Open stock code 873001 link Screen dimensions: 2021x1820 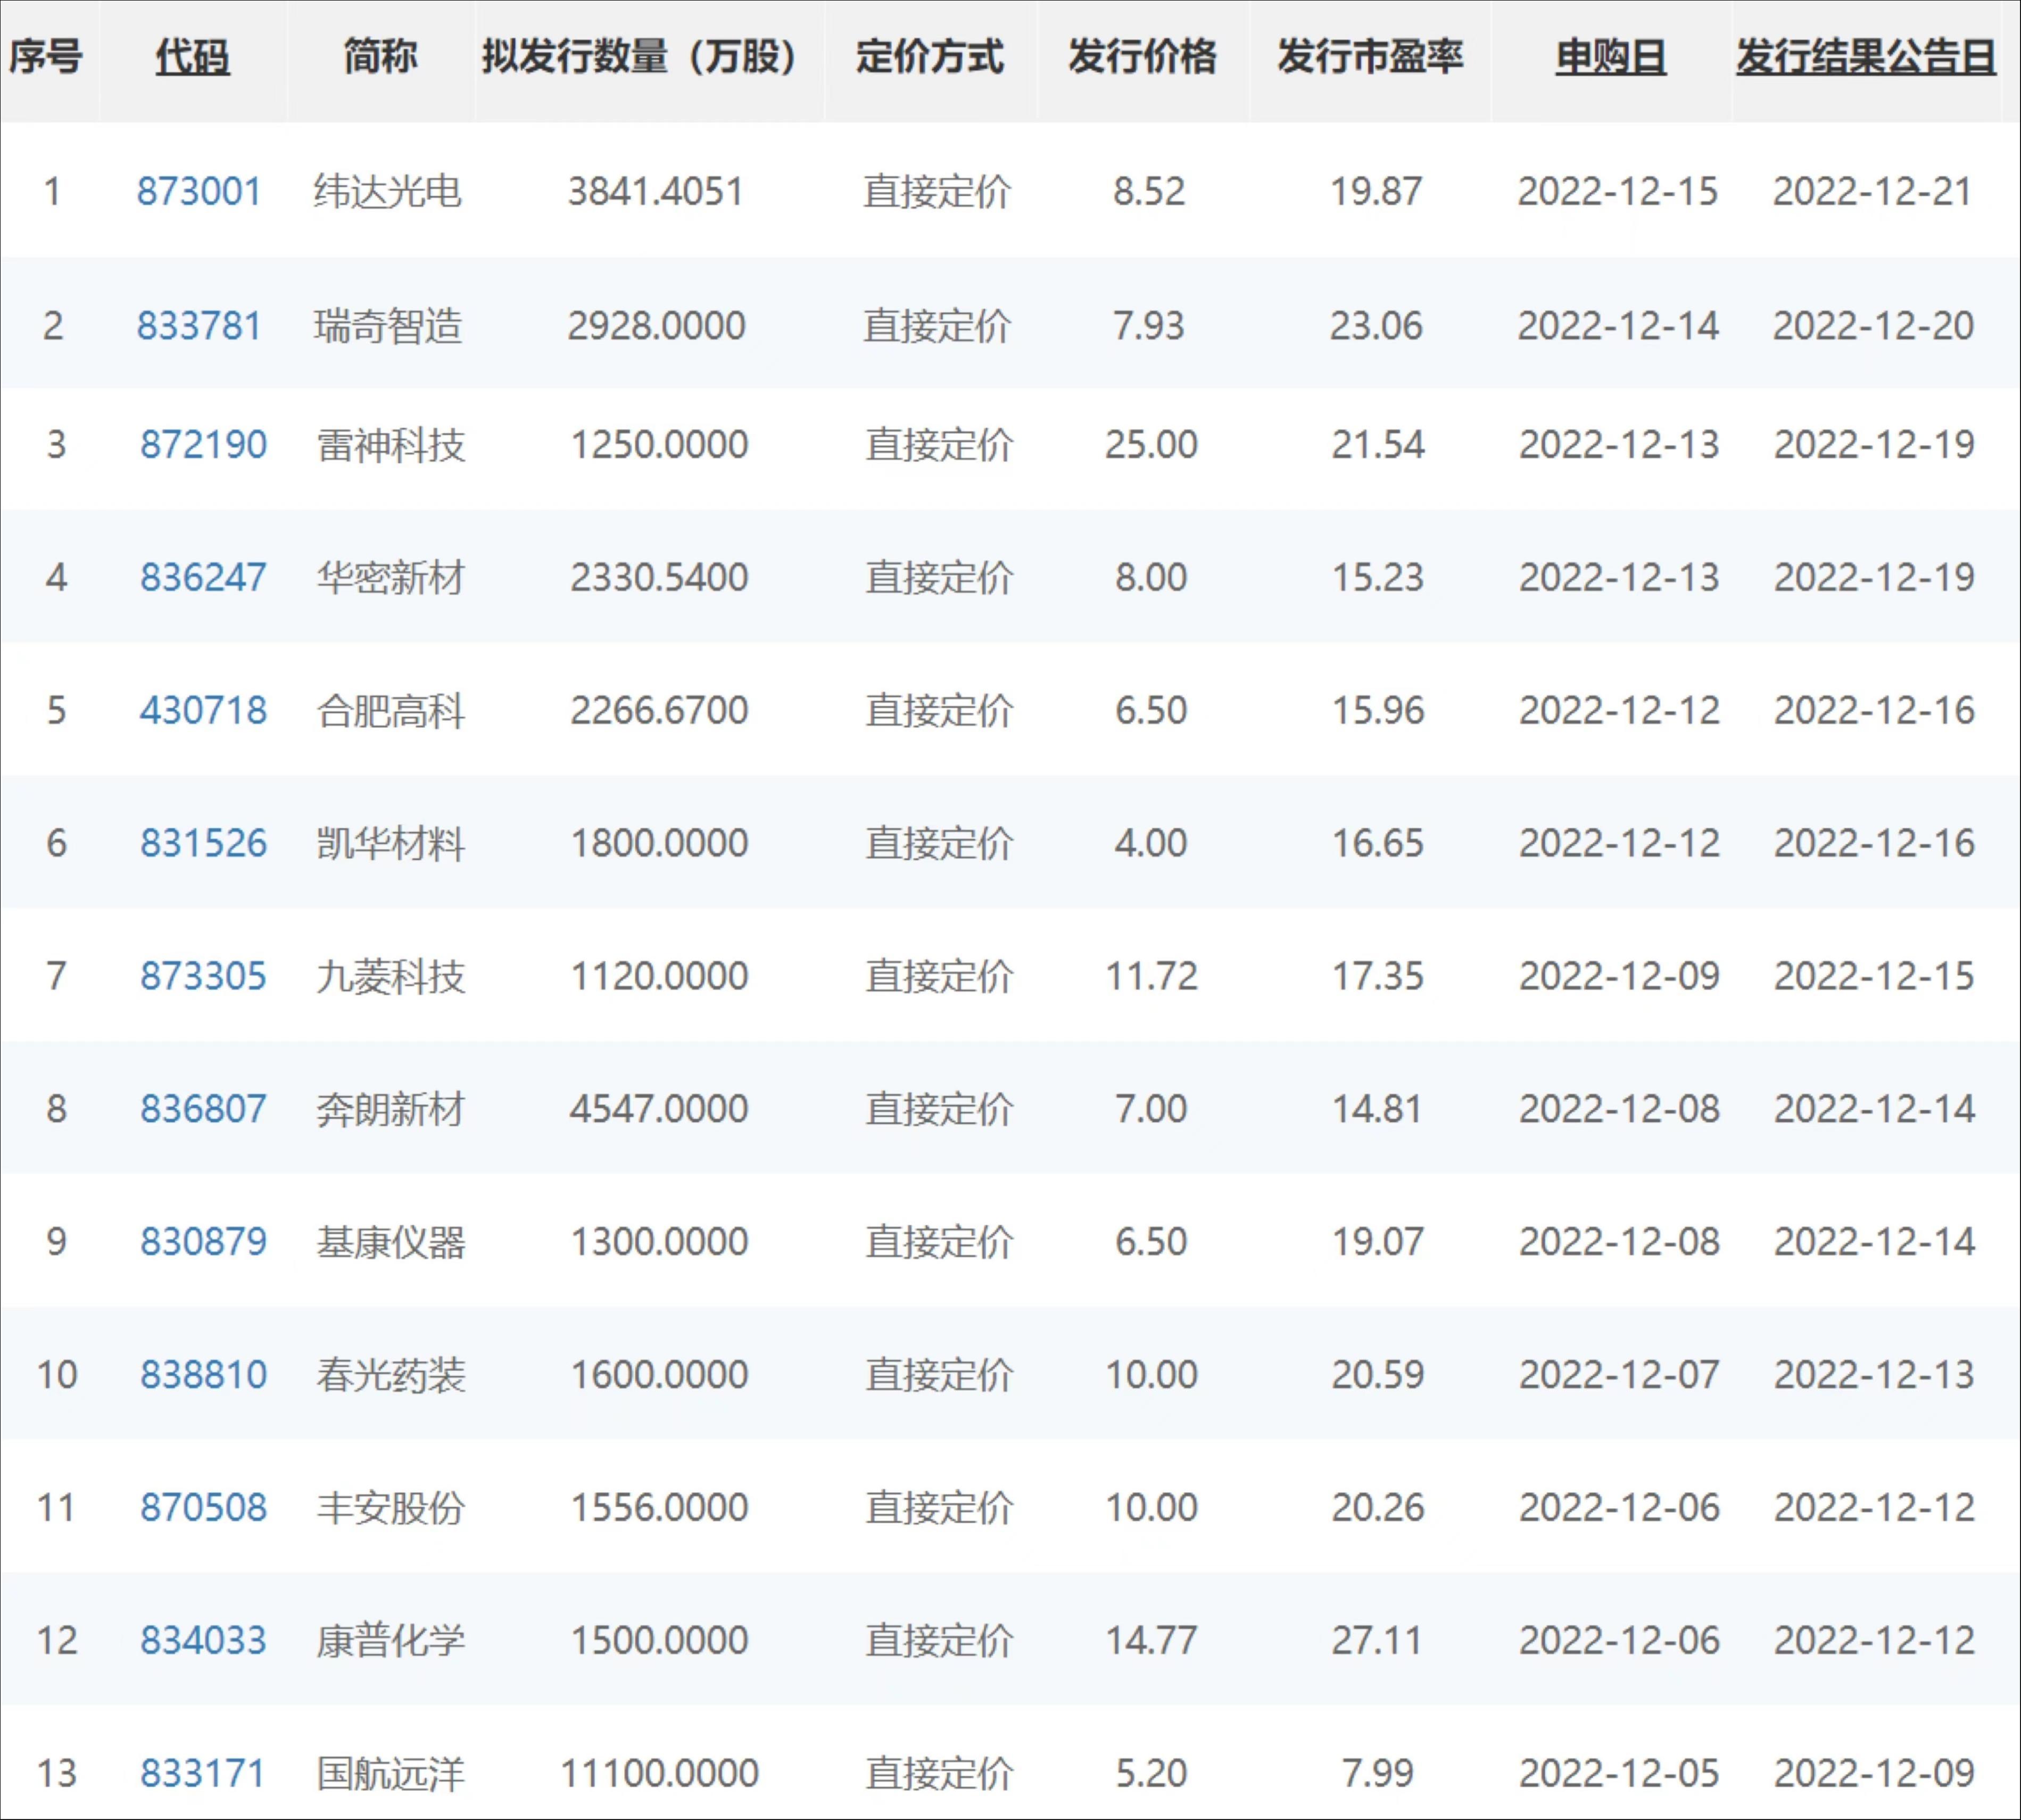[199, 191]
